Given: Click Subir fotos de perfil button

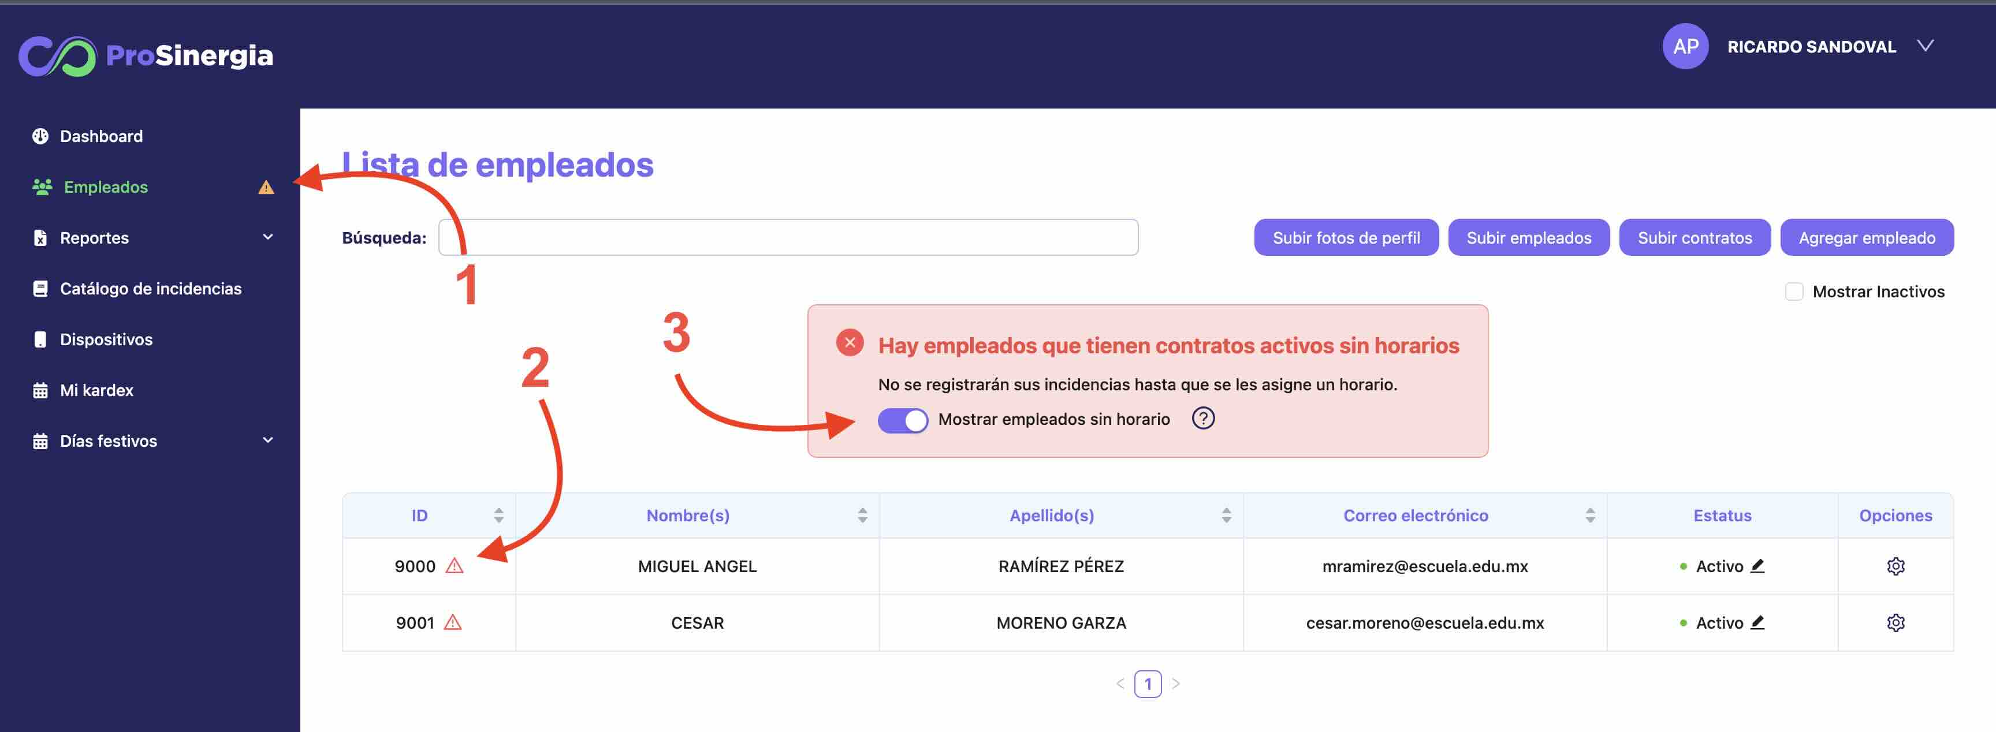Looking at the screenshot, I should click(1346, 237).
